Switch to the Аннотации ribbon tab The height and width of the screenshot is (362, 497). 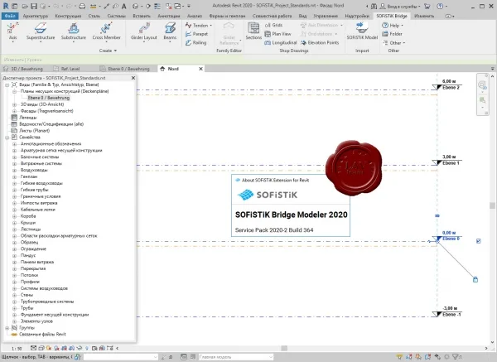pos(169,16)
